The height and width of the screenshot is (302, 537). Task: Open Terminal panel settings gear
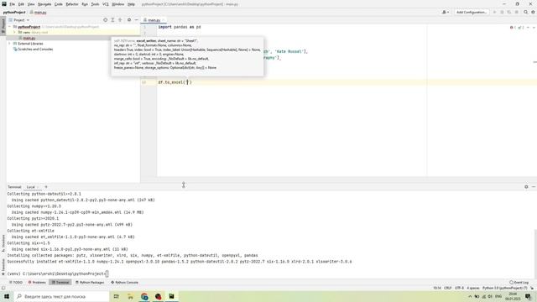tap(526, 187)
